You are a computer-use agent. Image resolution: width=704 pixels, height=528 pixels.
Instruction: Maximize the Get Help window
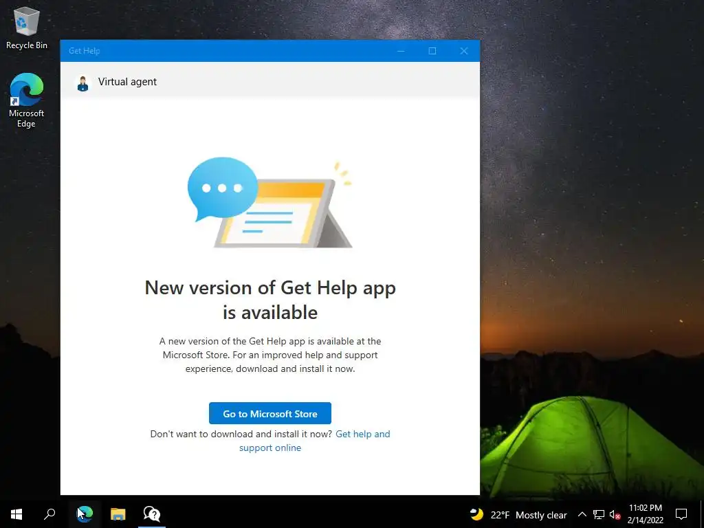pyautogui.click(x=432, y=51)
